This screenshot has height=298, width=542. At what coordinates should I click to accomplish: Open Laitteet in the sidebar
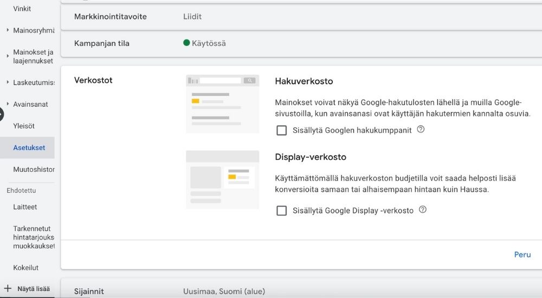(x=25, y=207)
